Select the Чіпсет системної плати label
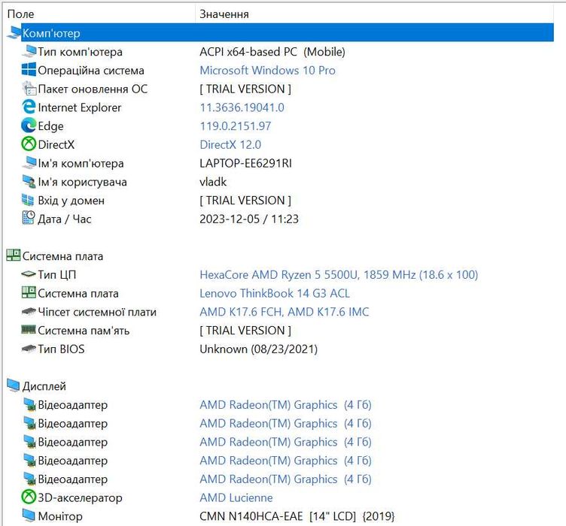566x526 pixels. coord(97,312)
